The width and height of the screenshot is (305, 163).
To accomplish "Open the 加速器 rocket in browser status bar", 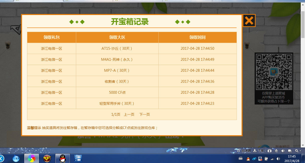I will point(244,151).
